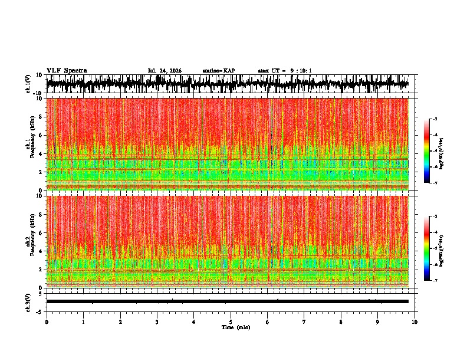Click the 10 minute tick on time axis
The image size is (467, 361).
pos(415,322)
